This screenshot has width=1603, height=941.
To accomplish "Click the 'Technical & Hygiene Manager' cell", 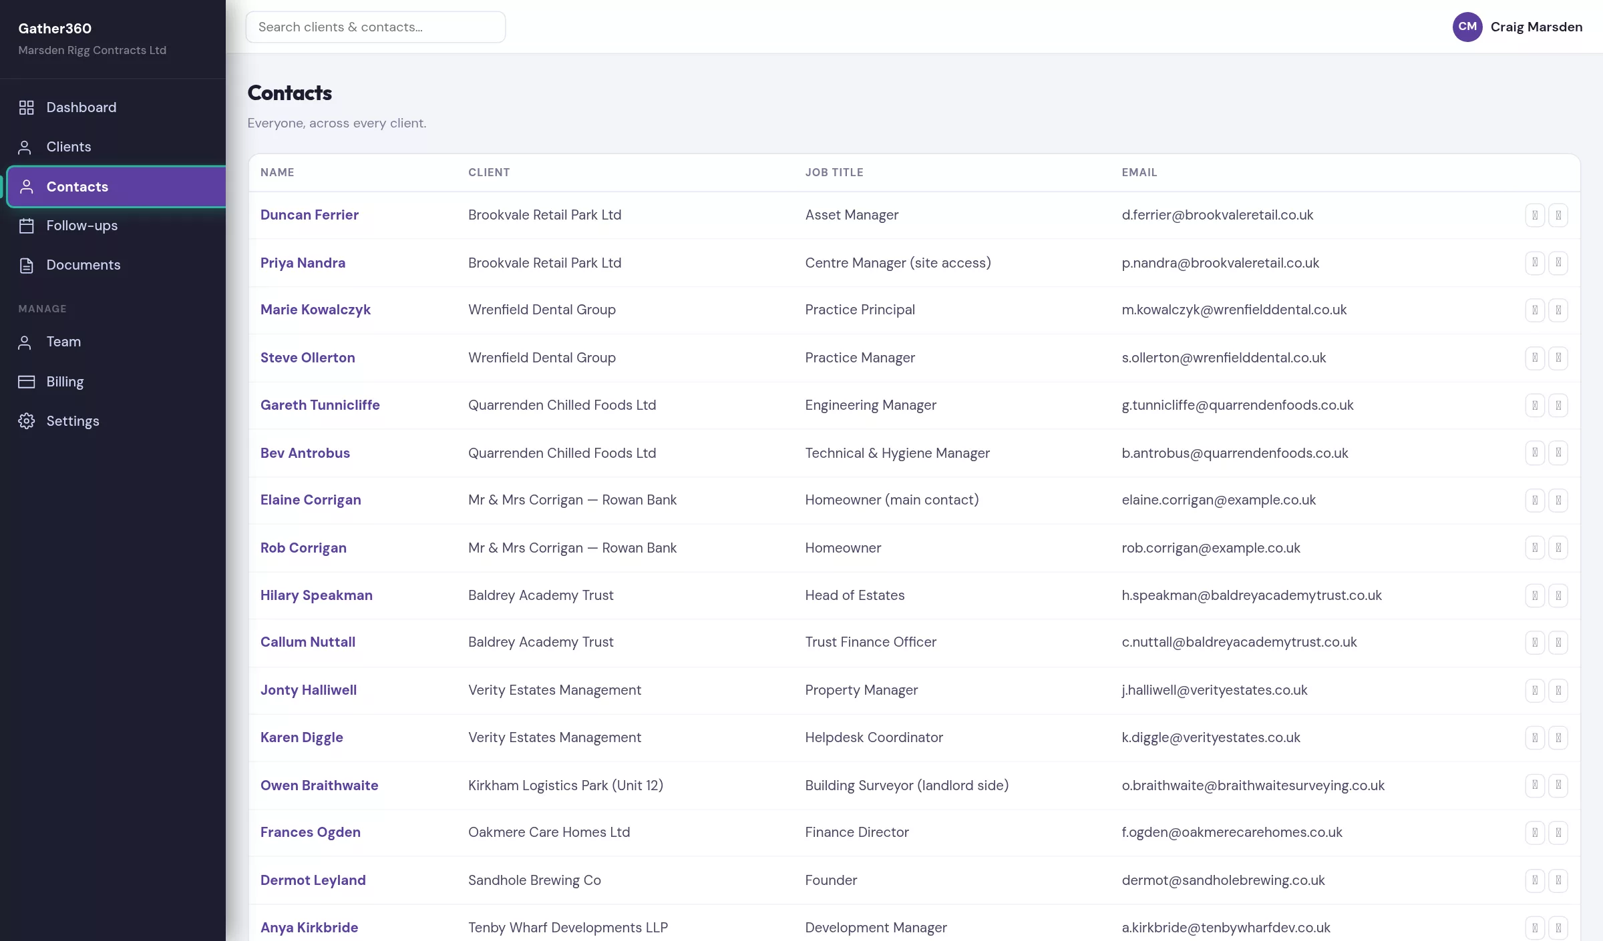I will pyautogui.click(x=898, y=453).
